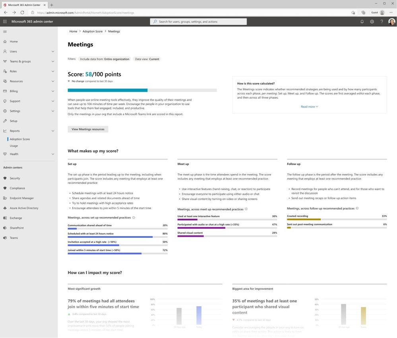Open the settings gear in header
Viewport: 397px width, 338px height.
(372, 21)
